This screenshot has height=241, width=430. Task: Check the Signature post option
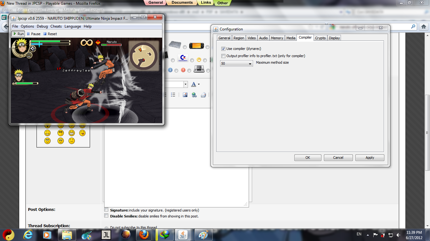[x=106, y=210]
